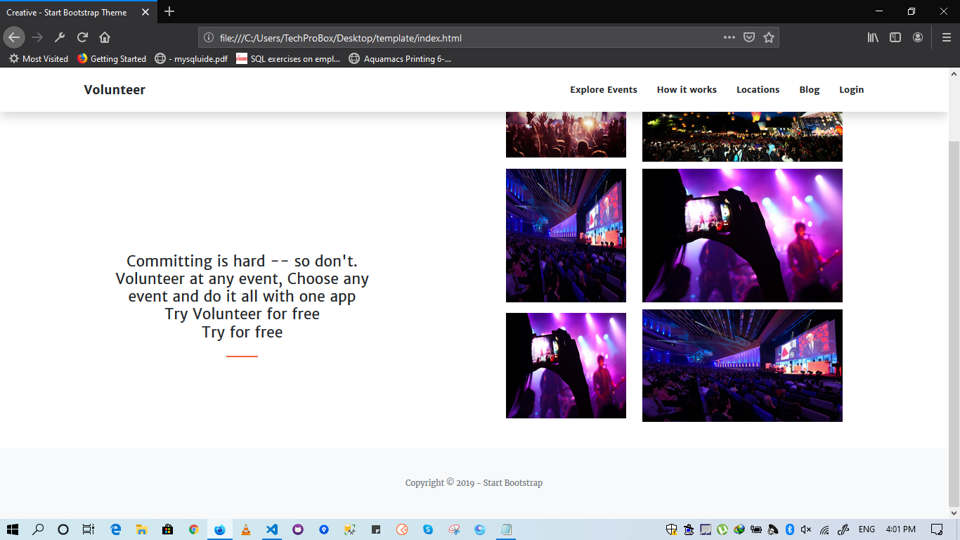Open the concert crowd with raised hands photo
960x540 pixels.
pyautogui.click(x=566, y=134)
